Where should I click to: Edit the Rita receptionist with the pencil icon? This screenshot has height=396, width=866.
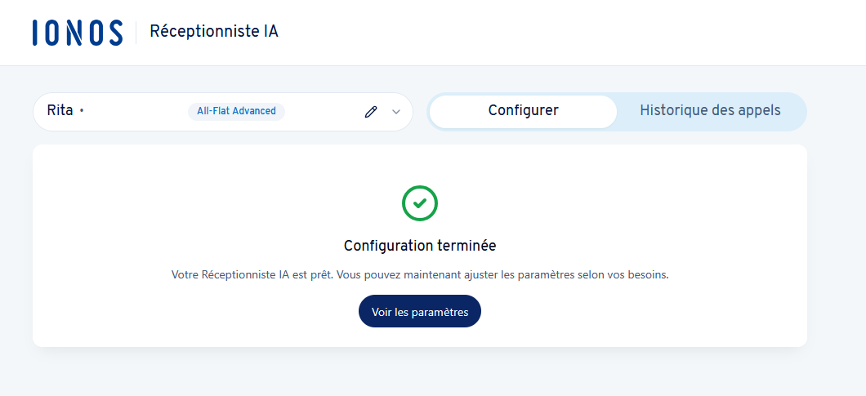click(x=371, y=112)
